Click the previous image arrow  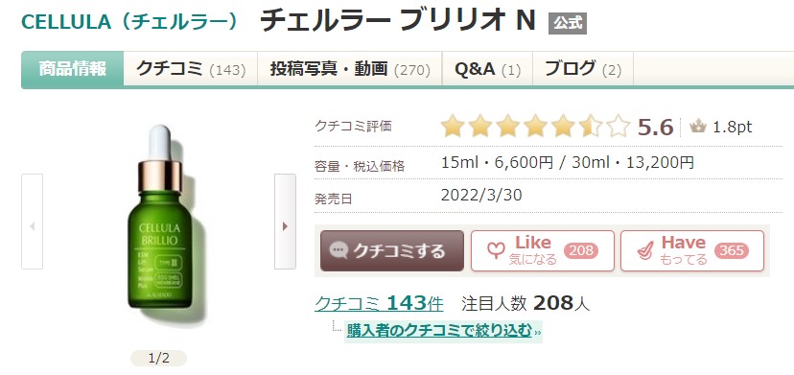(x=32, y=222)
